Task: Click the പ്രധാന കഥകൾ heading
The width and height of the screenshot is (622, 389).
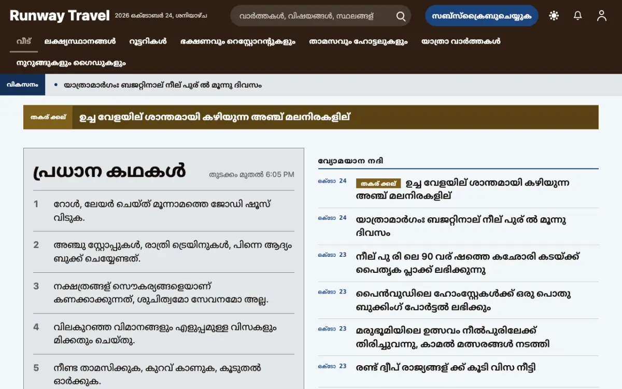Action: click(109, 171)
